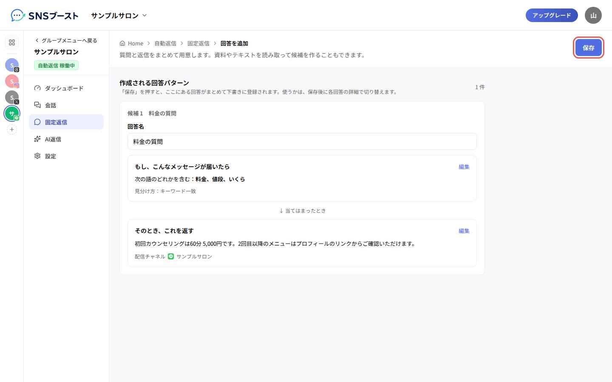Image resolution: width=612 pixels, height=382 pixels.
Task: Open ダッシュボード in the sidebar
Action: tap(66, 88)
